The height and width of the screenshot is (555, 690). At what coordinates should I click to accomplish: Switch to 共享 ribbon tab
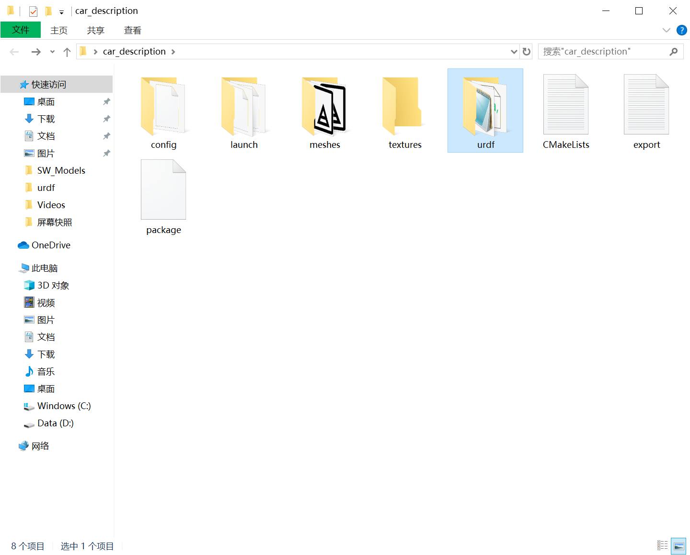point(96,30)
